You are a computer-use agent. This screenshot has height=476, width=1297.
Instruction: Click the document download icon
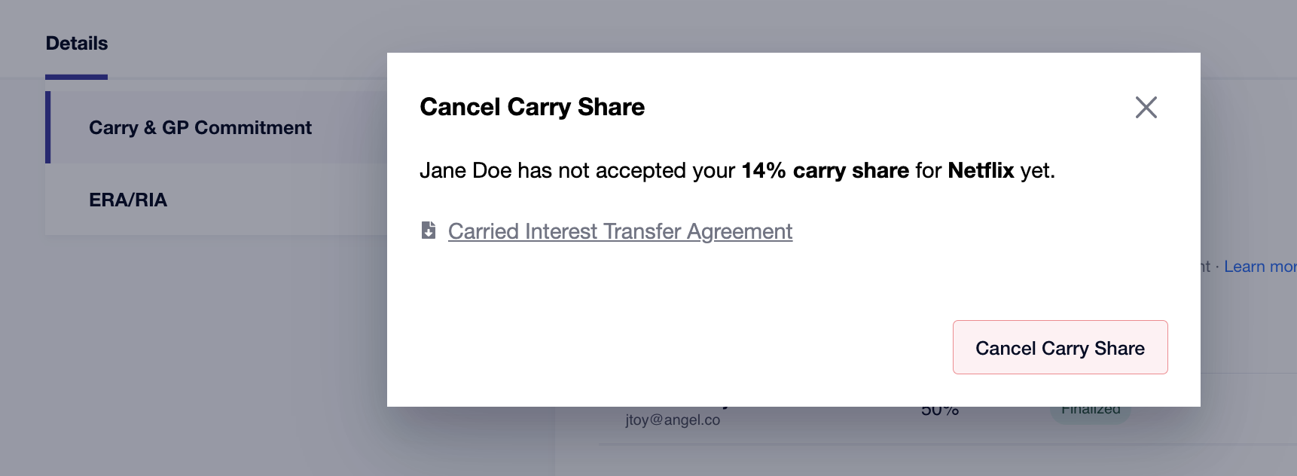coord(429,230)
